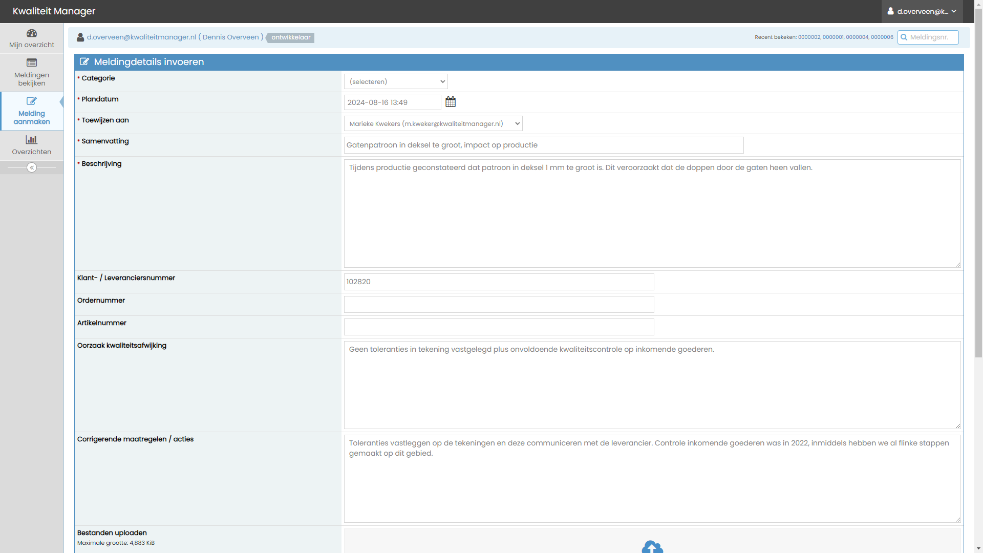The image size is (983, 553).
Task: Expand the user account menu in the top bar
Action: (x=922, y=11)
